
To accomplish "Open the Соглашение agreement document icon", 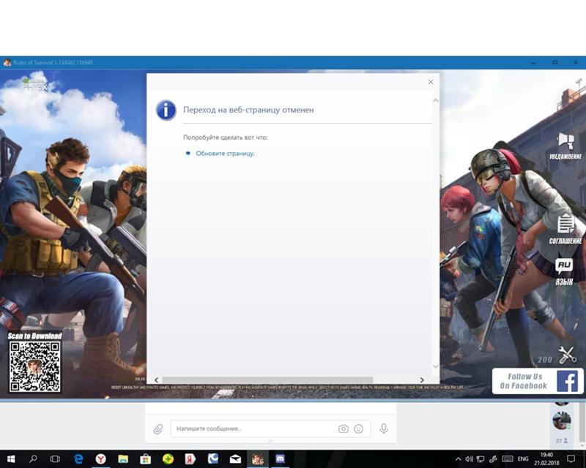I will point(565,224).
